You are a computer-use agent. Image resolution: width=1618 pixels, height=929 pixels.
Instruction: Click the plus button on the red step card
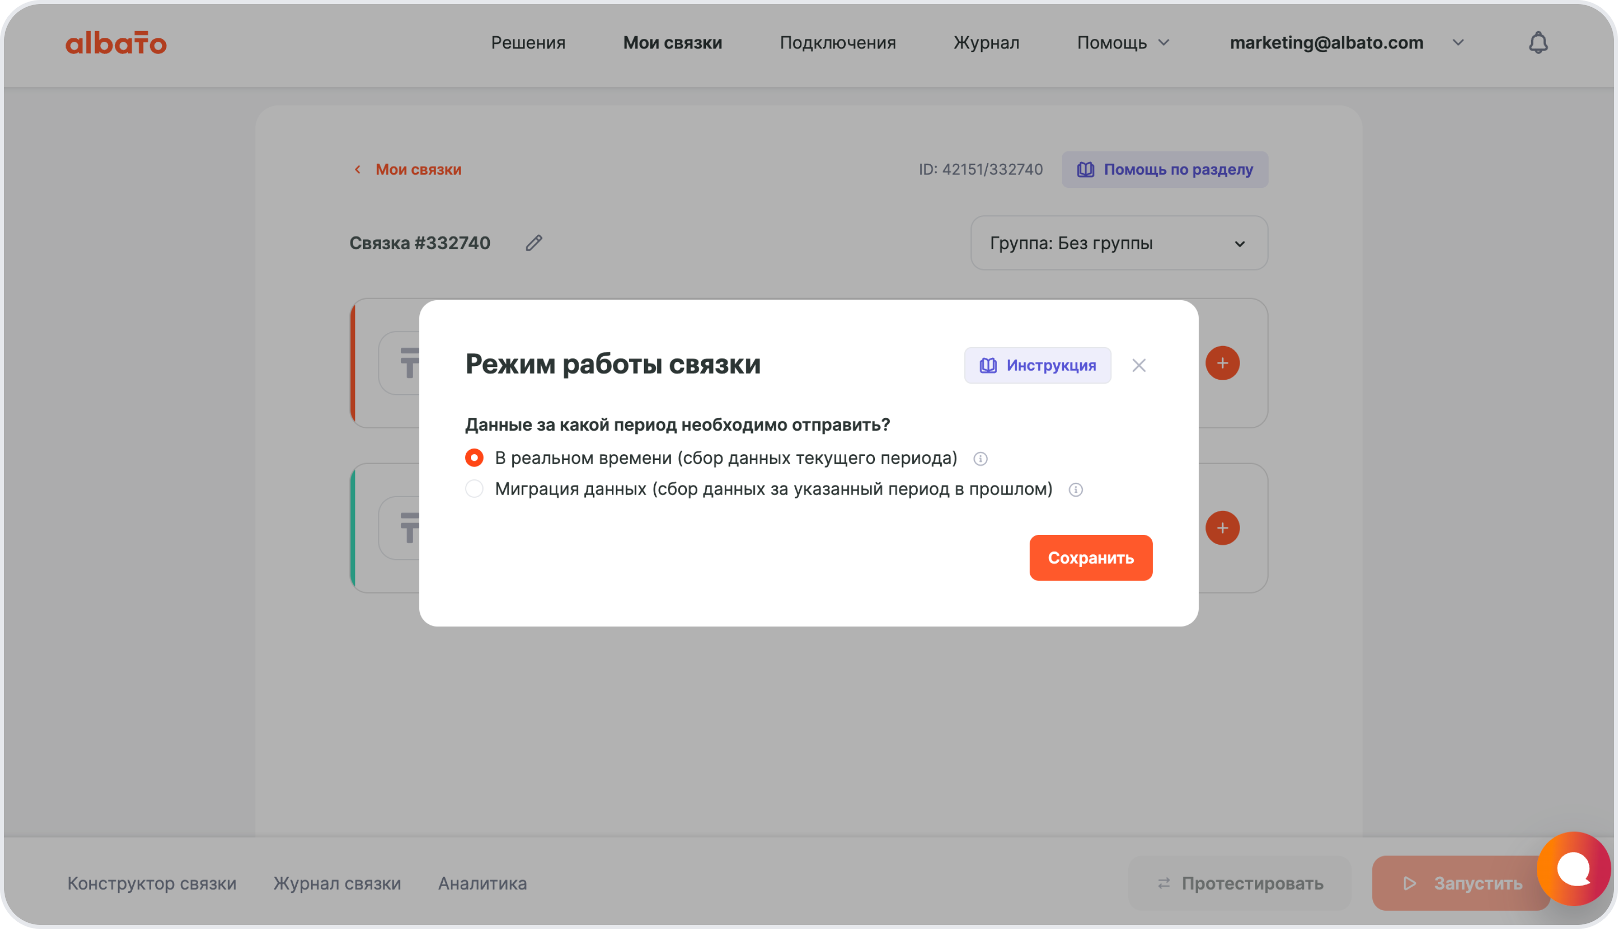coord(1222,363)
